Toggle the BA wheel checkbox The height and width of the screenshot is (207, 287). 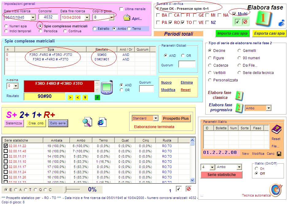coord(158,15)
